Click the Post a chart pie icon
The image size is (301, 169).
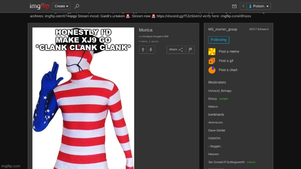(212, 70)
